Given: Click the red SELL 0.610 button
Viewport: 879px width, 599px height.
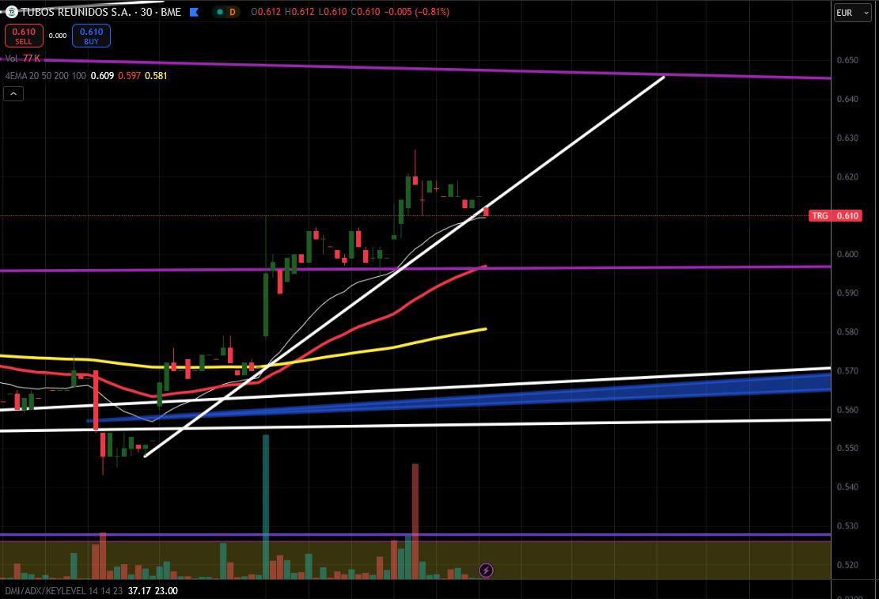Looking at the screenshot, I should [24, 36].
